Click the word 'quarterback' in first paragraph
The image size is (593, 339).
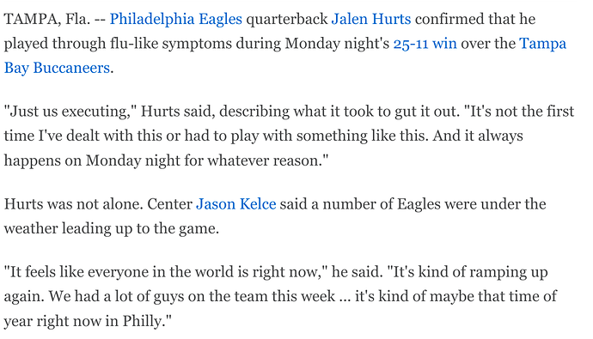point(287,20)
